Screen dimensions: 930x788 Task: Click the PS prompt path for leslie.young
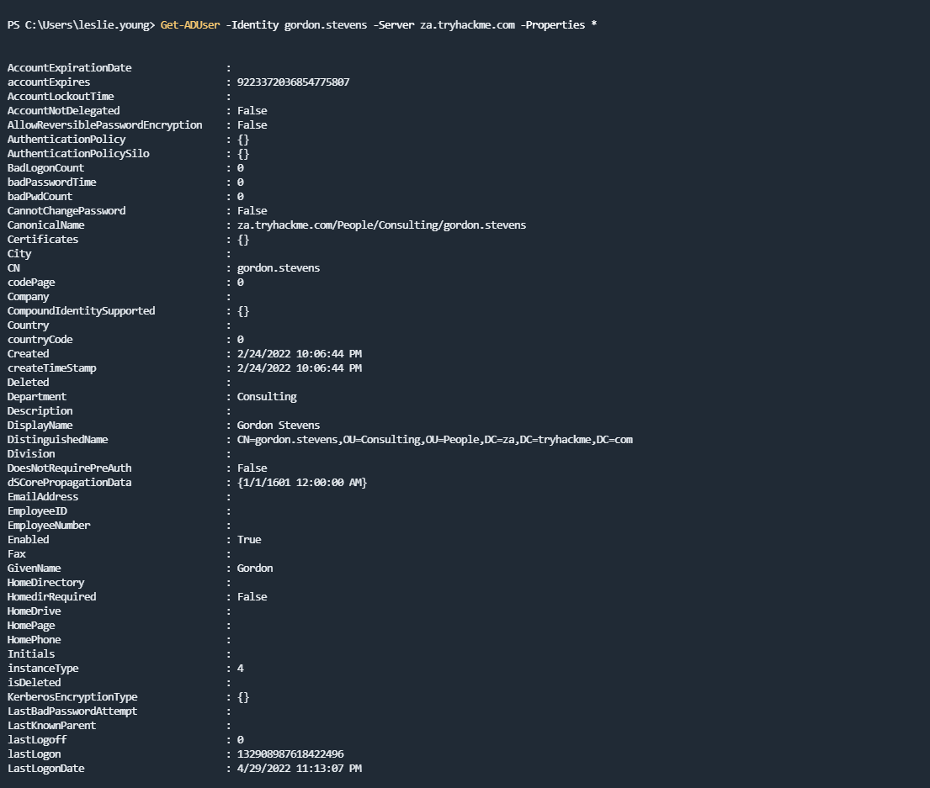(81, 25)
